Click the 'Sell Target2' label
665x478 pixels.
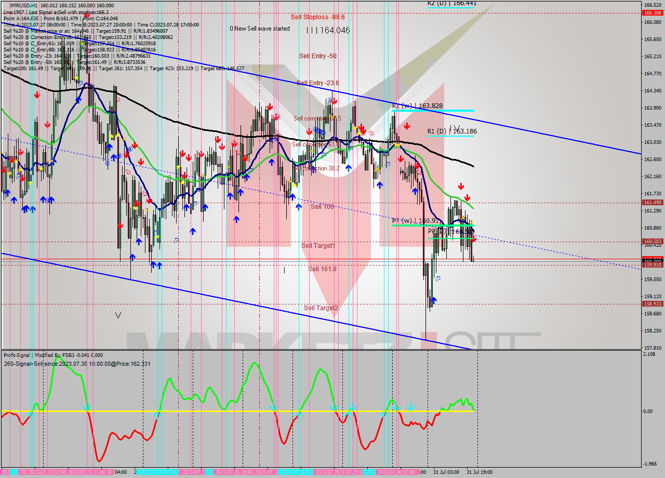click(x=321, y=308)
